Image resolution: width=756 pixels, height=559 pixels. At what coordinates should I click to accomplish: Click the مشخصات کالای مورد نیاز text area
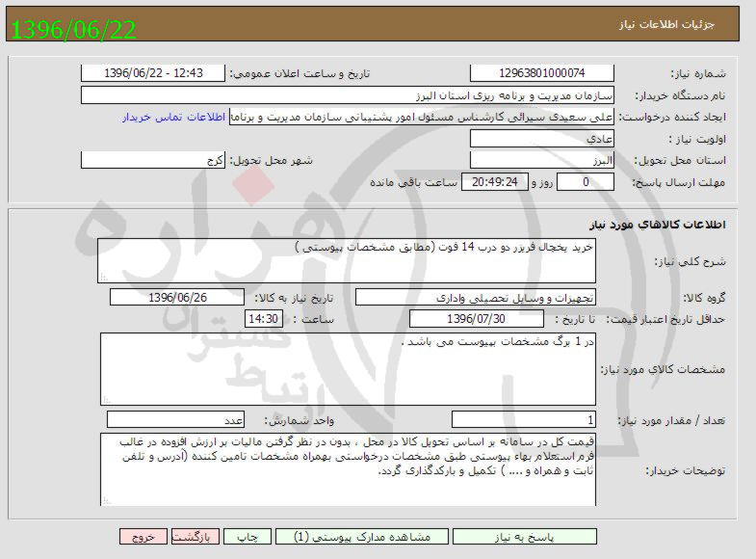[x=348, y=369]
